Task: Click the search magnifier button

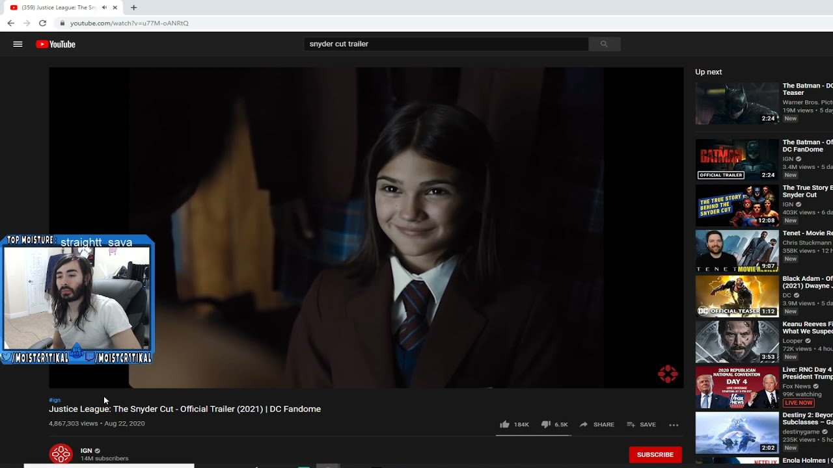Action: [x=604, y=44]
